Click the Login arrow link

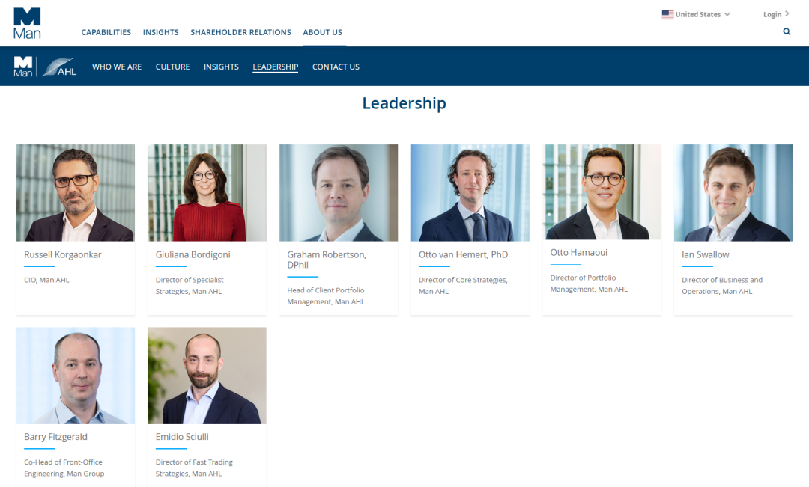[x=775, y=14]
